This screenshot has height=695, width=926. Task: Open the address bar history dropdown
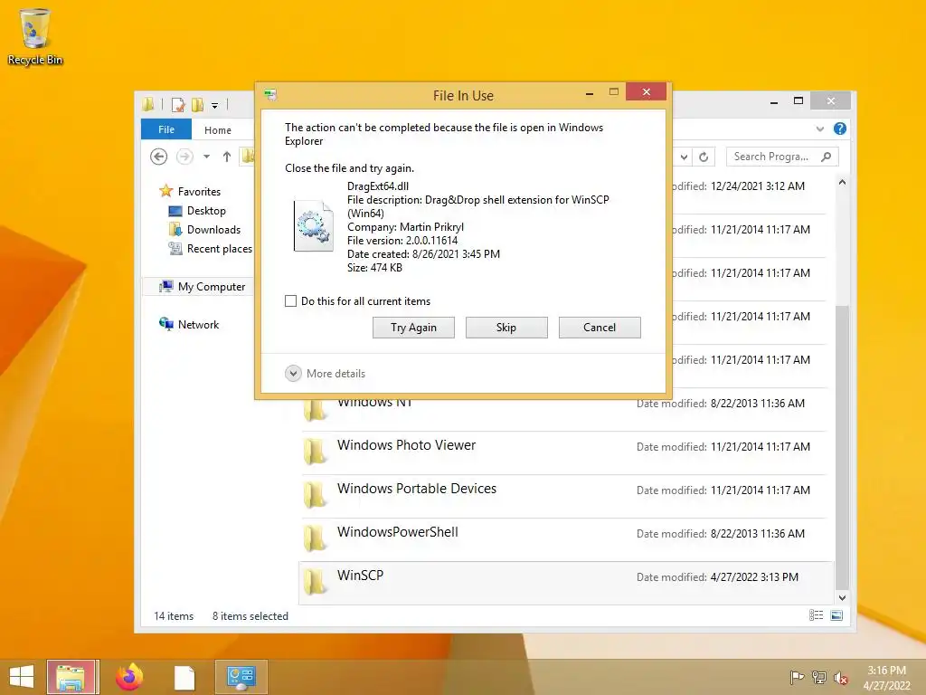click(684, 157)
